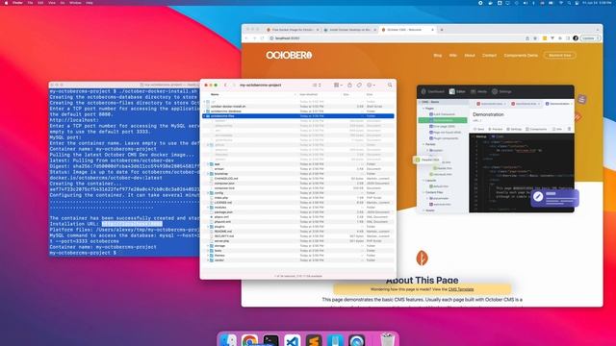This screenshot has width=616, height=346.
Task: Open Finder from the Dock
Action: (228, 340)
